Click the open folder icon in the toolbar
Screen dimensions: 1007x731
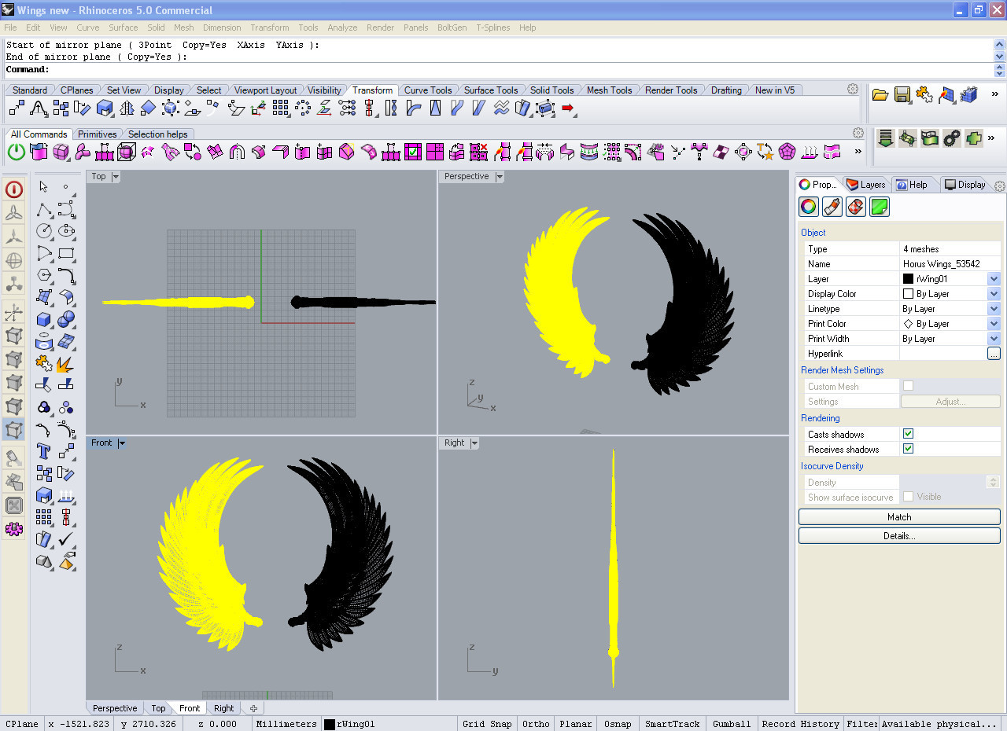tap(880, 95)
